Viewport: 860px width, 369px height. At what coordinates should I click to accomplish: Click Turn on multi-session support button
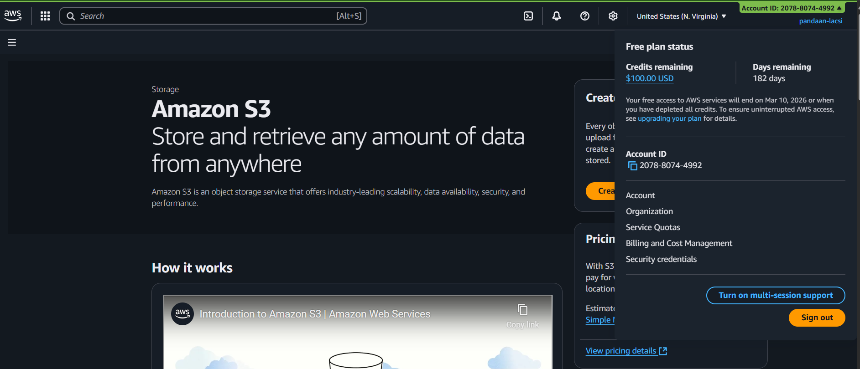coord(776,295)
